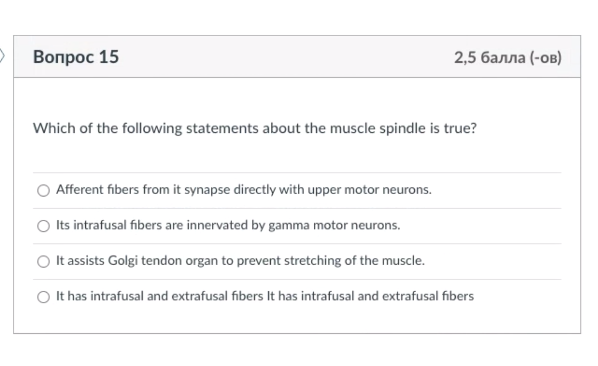Pick the intrafusal and extrafusal fibers radio button
598x366 pixels.
point(43,297)
